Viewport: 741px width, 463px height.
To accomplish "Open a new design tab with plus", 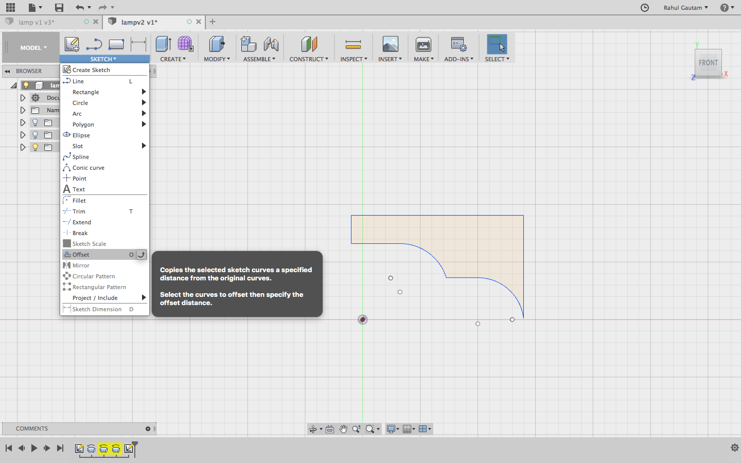I will [x=213, y=22].
